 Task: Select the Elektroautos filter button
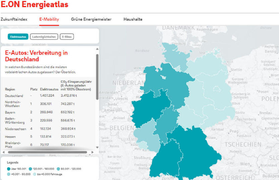point(18,37)
